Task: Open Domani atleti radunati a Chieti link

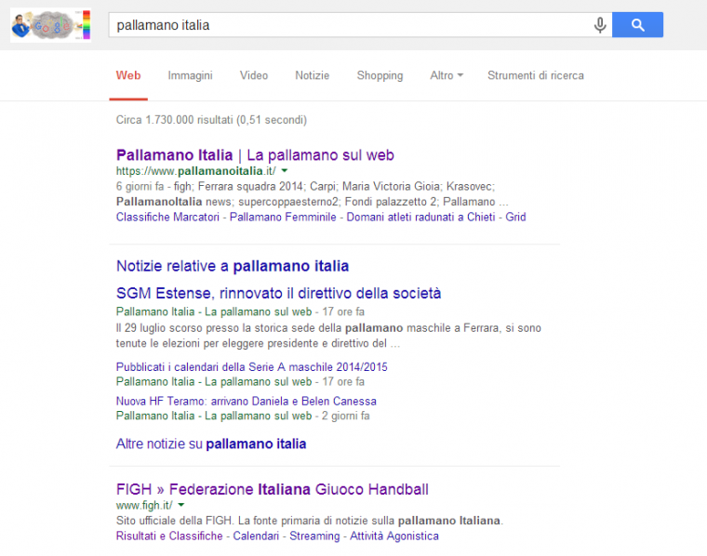Action: [x=420, y=218]
